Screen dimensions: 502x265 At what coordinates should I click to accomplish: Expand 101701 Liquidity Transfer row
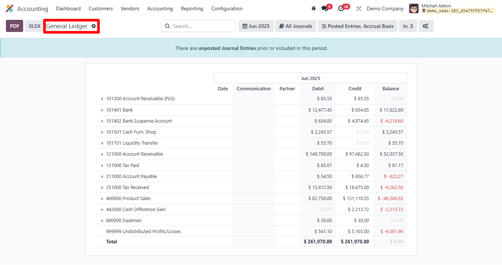pos(103,143)
